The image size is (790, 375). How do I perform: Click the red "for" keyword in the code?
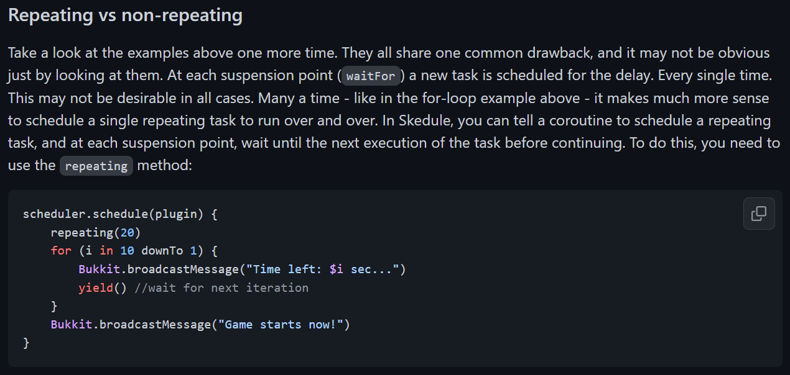coord(61,251)
